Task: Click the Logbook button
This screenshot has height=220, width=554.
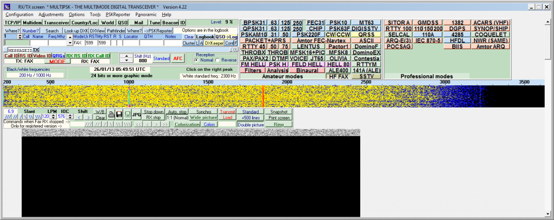Action: pos(205,37)
